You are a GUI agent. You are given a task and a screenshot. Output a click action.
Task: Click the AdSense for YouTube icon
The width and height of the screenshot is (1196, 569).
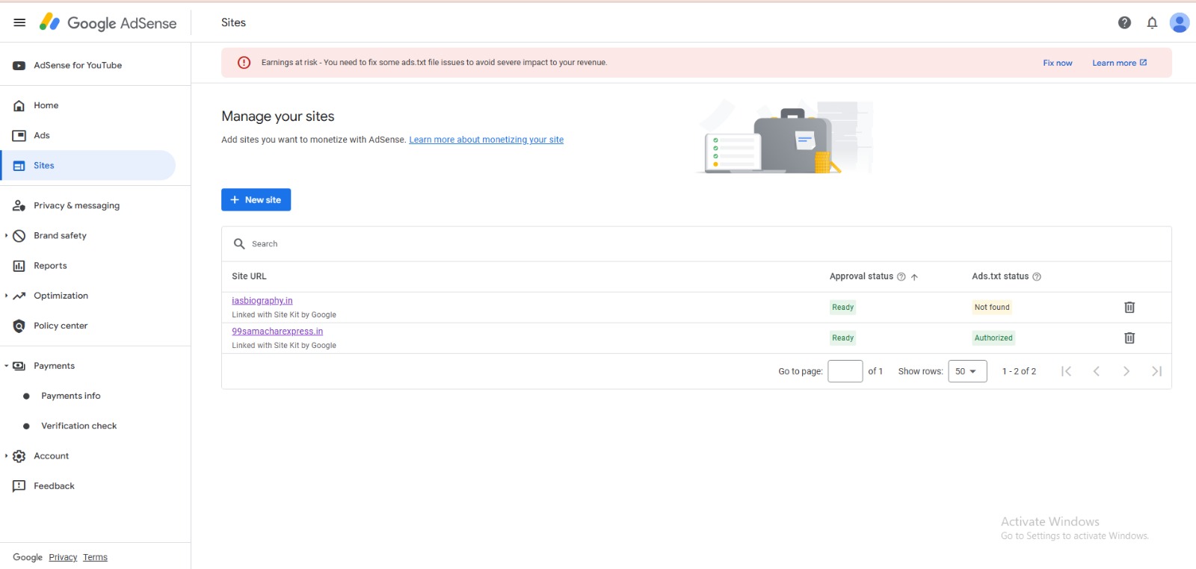click(19, 66)
